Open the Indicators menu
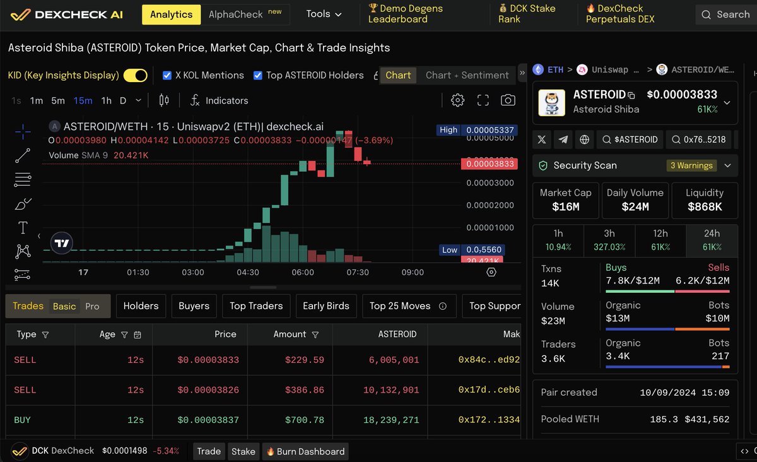The image size is (757, 462). pyautogui.click(x=219, y=100)
